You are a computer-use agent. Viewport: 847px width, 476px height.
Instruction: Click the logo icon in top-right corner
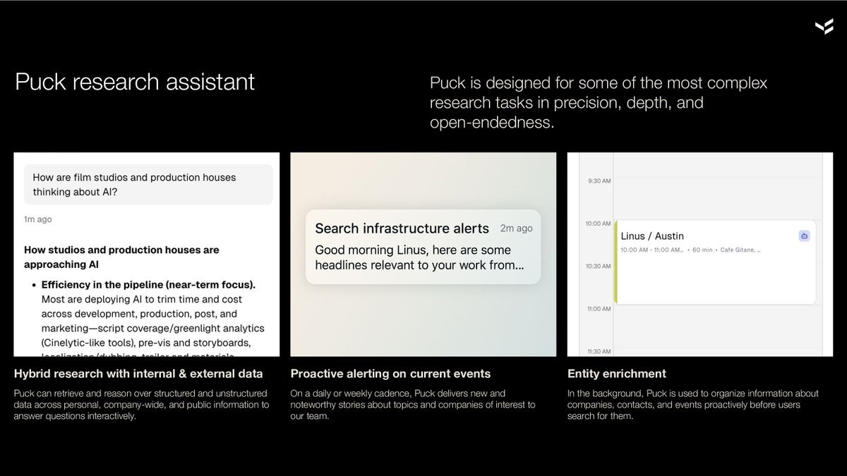[823, 27]
